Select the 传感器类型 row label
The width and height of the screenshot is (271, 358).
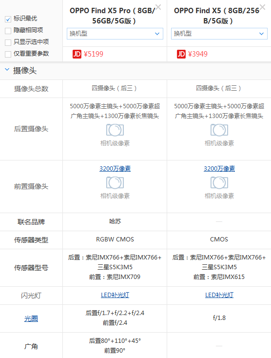pyautogui.click(x=31, y=240)
